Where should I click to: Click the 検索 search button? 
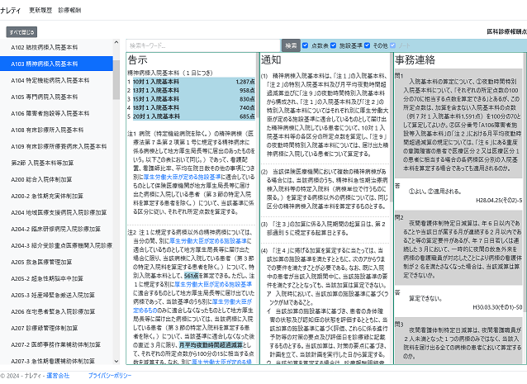291,45
